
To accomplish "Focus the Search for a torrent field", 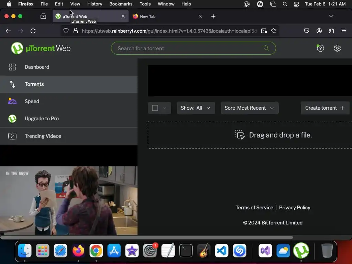I will pos(193,48).
